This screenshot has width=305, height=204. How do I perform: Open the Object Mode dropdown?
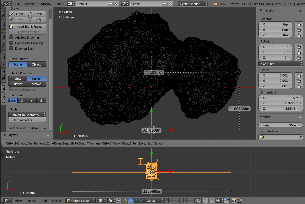tap(80, 200)
